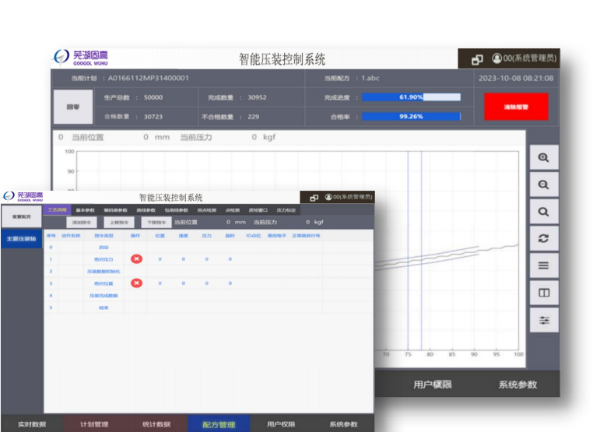Delete the 绝对压力 step with red X

136,258
